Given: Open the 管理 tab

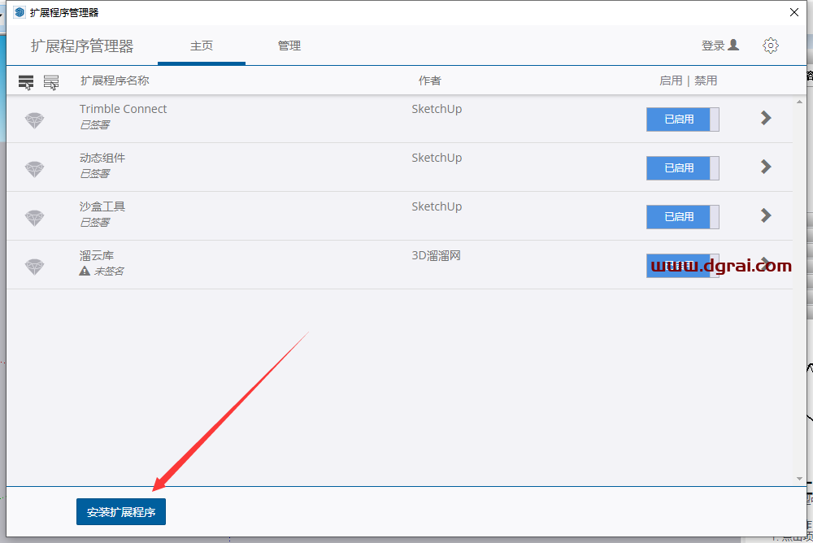Looking at the screenshot, I should 289,46.
